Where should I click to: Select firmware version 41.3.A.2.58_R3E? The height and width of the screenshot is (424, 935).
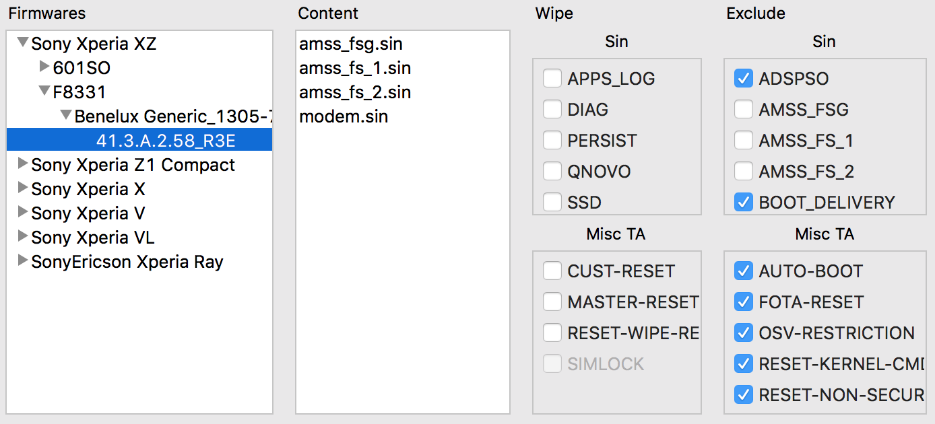pyautogui.click(x=166, y=141)
